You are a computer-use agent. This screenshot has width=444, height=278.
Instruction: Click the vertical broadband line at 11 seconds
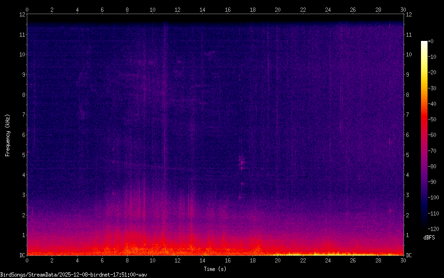165,118
